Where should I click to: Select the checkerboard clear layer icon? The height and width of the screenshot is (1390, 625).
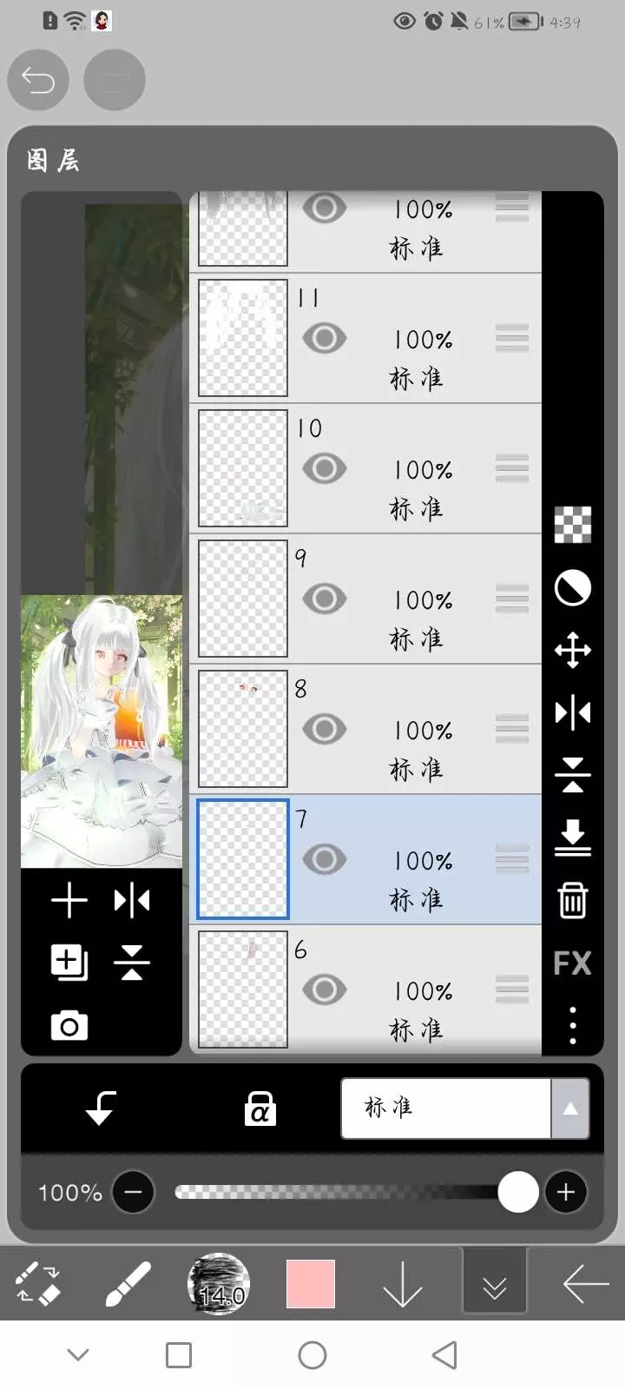(572, 525)
